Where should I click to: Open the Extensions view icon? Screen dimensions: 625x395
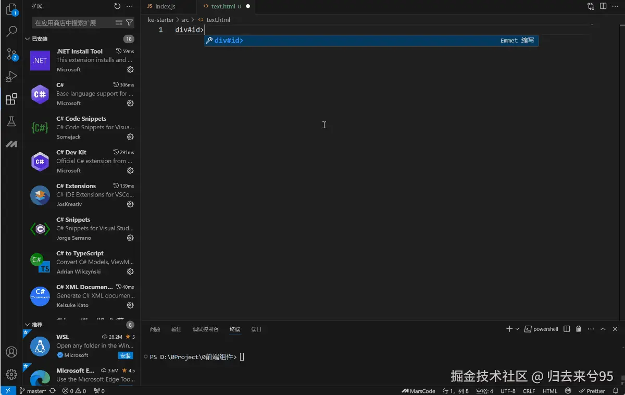[11, 99]
